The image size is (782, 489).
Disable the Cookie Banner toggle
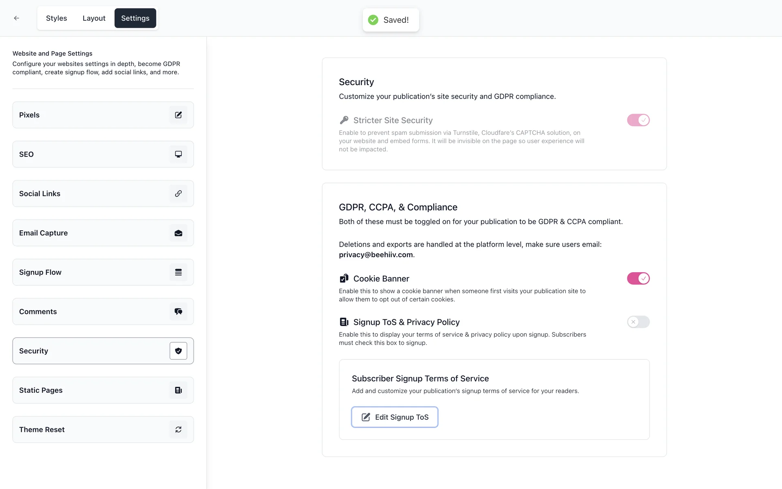(638, 279)
